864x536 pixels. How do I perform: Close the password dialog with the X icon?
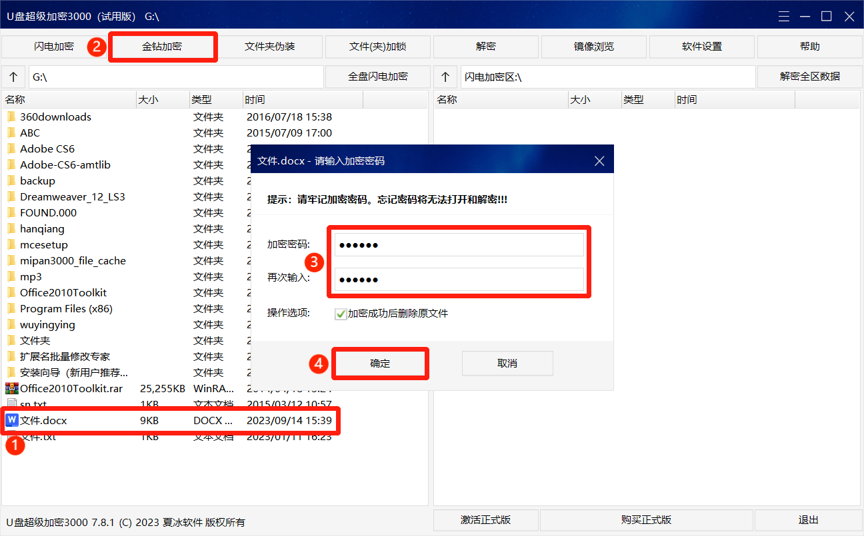(599, 159)
